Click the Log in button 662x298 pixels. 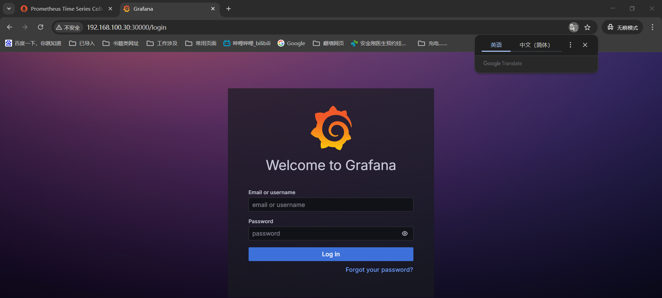[331, 254]
